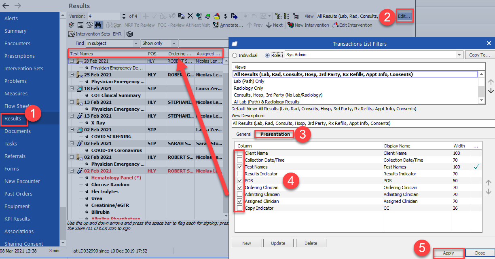The width and height of the screenshot is (495, 259).
Task: Click the View Description text field
Action: point(363,123)
